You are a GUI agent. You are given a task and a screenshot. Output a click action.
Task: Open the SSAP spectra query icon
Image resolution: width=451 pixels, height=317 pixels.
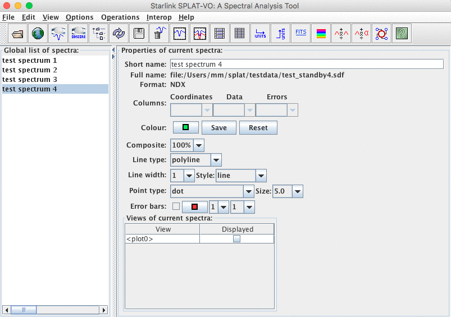click(x=58, y=34)
